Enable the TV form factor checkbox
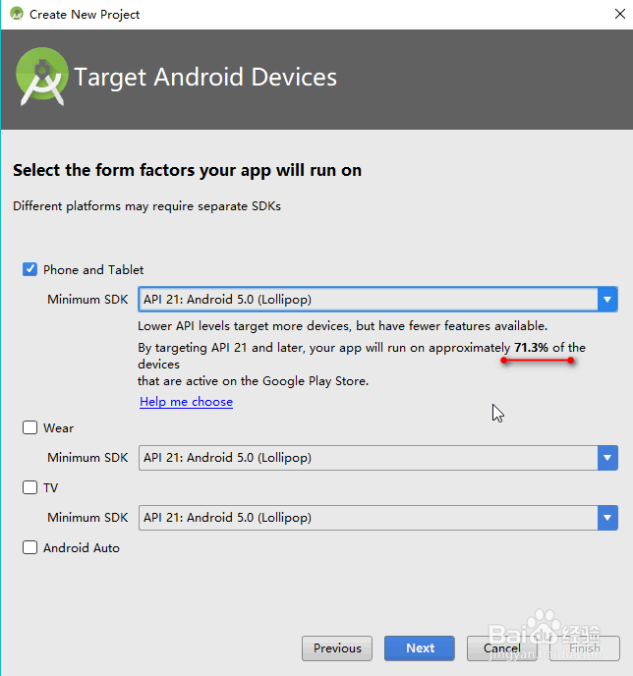This screenshot has width=633, height=676. click(29, 487)
